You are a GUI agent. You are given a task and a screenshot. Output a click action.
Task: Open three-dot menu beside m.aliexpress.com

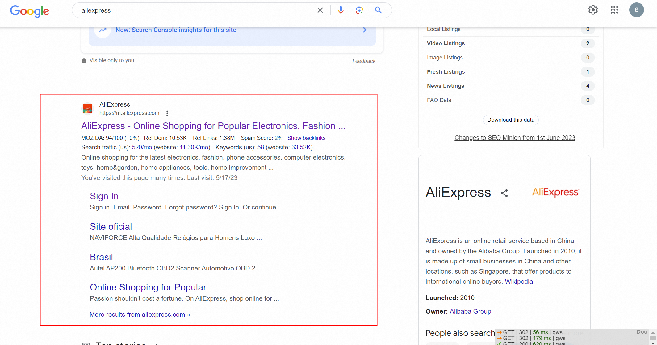[167, 113]
